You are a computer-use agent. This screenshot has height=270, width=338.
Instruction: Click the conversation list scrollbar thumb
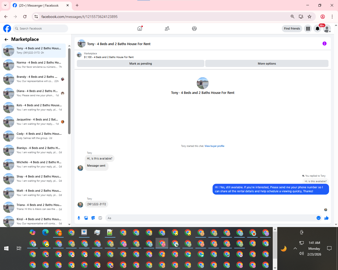[69, 91]
